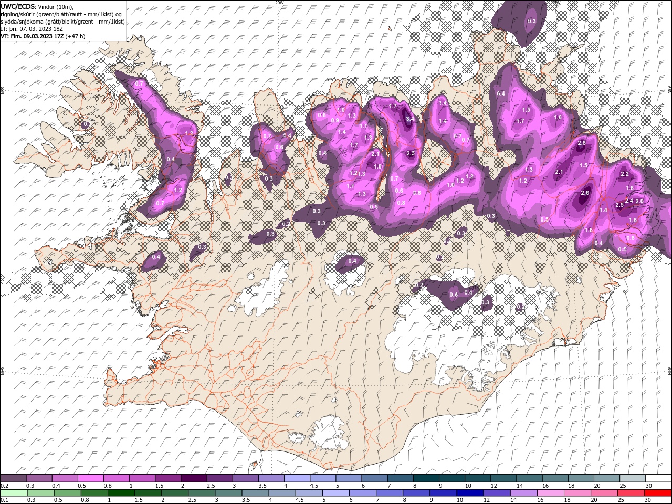Select the 2.0 value near east coast
This screenshot has height=504, width=672.
[x=639, y=201]
